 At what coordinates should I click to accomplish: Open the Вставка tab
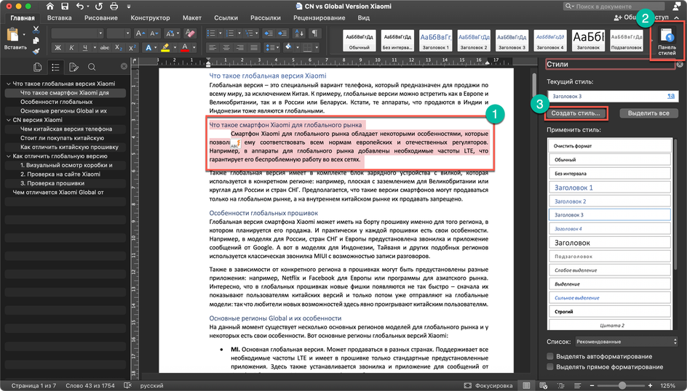(x=59, y=18)
